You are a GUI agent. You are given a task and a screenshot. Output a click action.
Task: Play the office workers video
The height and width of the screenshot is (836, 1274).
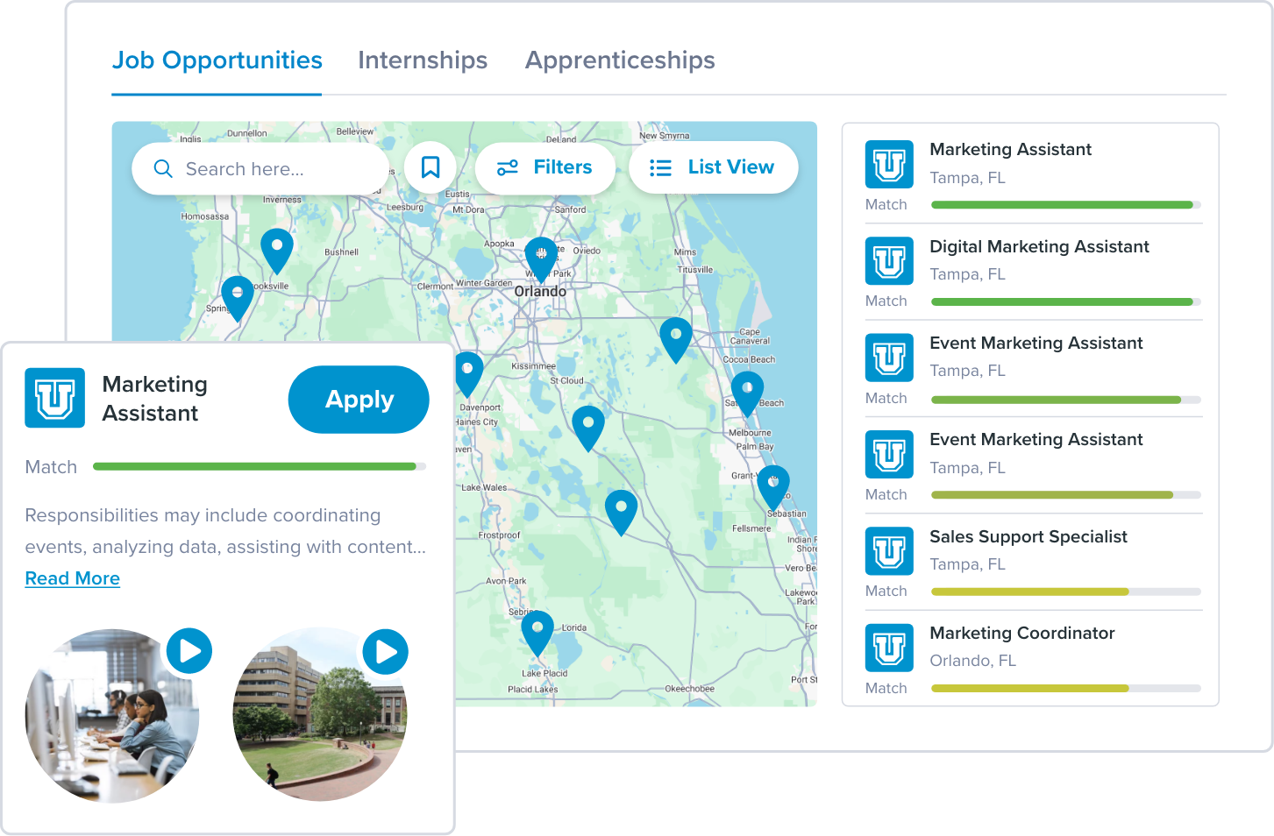click(x=189, y=651)
